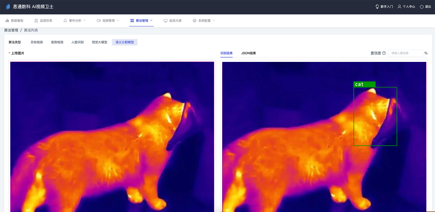Select the 人脸识别 algorithm type
Screen dimensions: 435x212
pos(77,42)
